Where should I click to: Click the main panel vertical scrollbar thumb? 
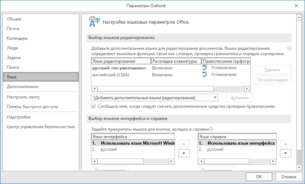pyautogui.click(x=299, y=85)
